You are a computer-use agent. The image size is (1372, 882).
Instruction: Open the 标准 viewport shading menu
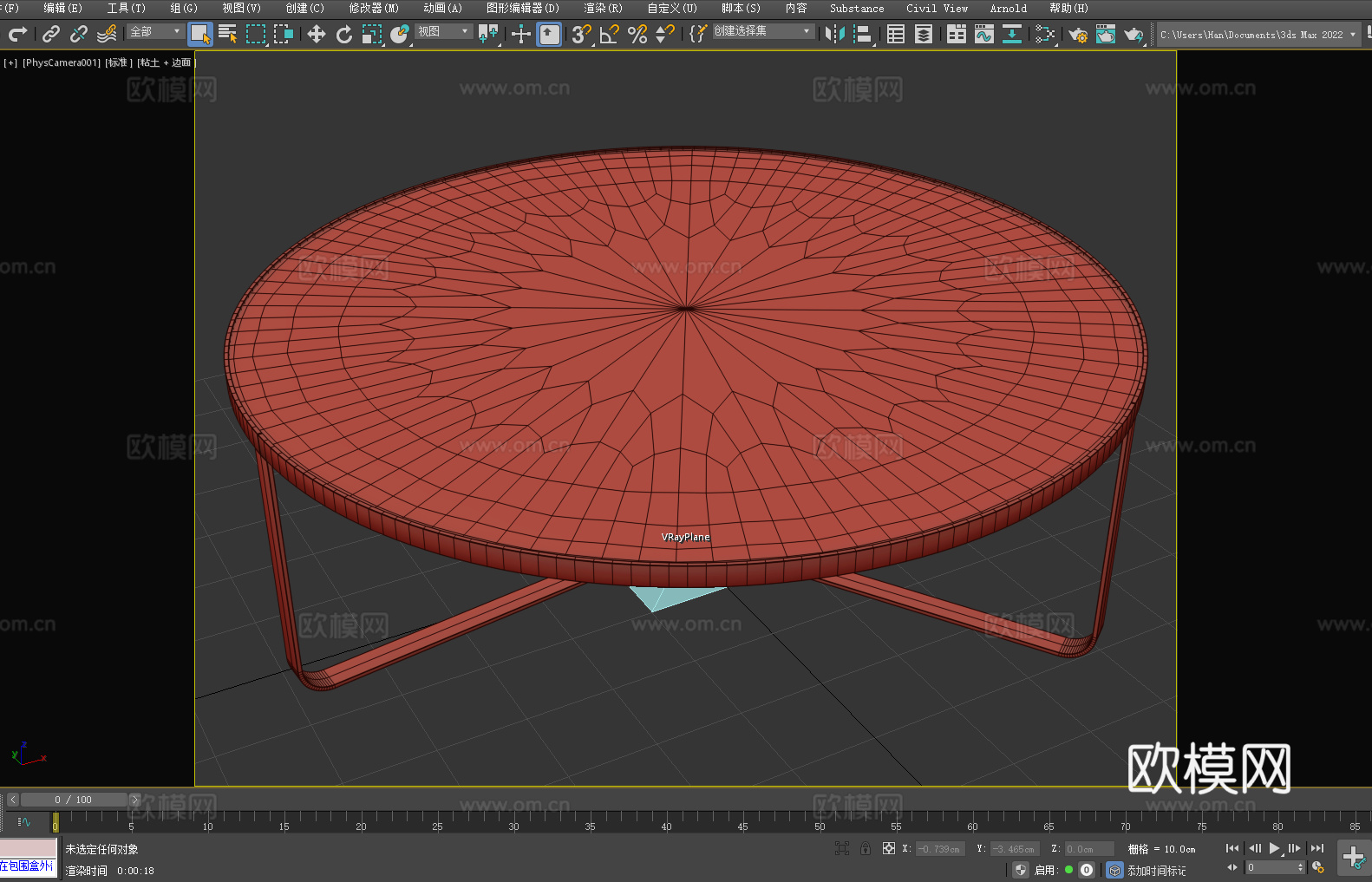[x=119, y=62]
